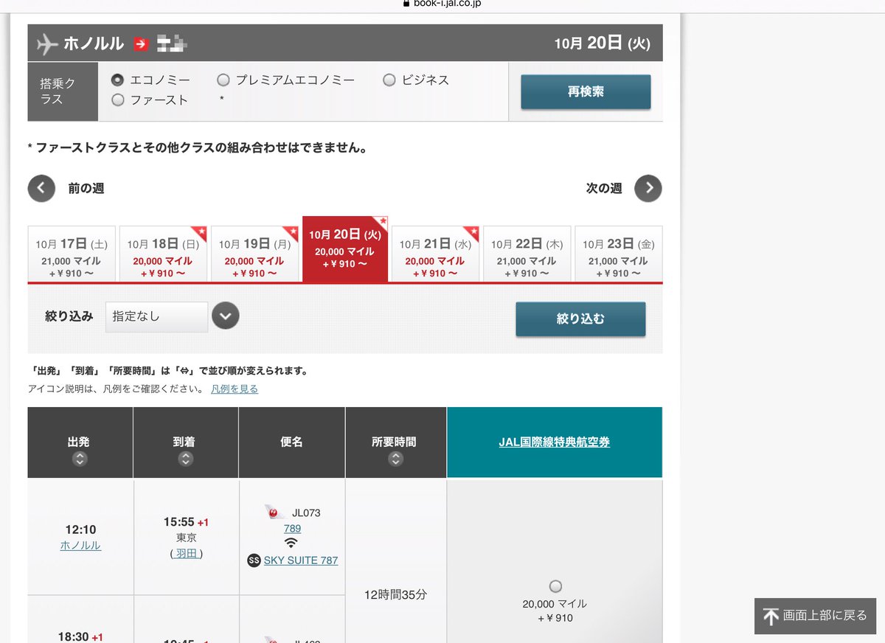This screenshot has width=885, height=643.
Task: Click the 12時間35分 duration cell
Action: tap(395, 594)
